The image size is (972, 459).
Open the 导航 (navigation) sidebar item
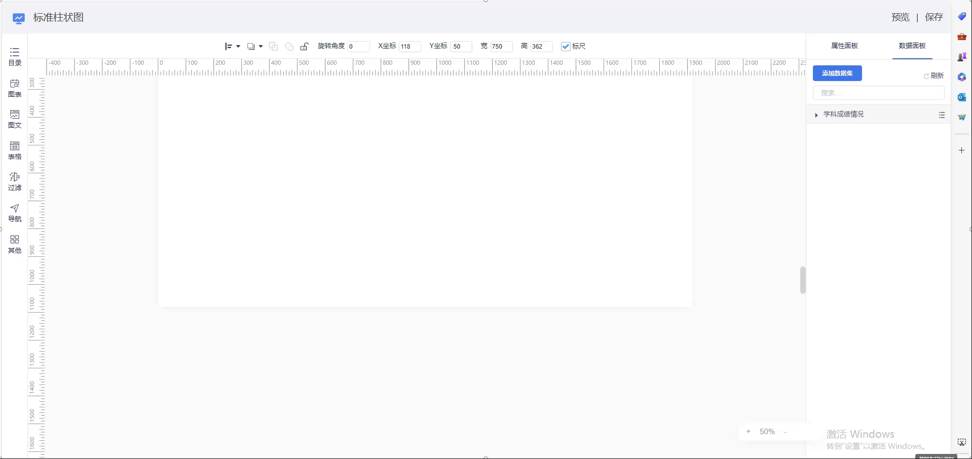click(x=15, y=213)
